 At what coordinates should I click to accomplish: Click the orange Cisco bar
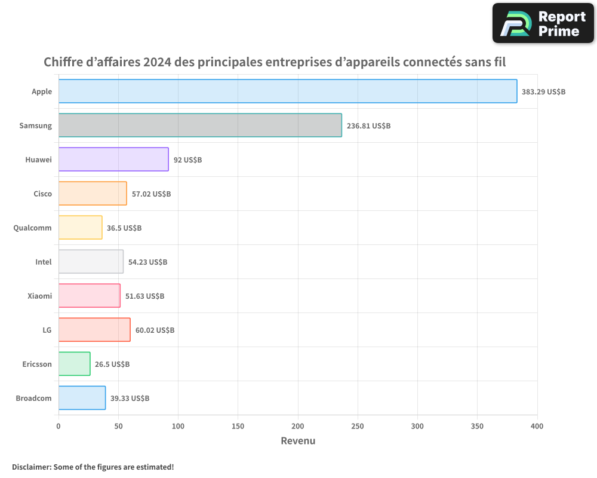pos(93,194)
